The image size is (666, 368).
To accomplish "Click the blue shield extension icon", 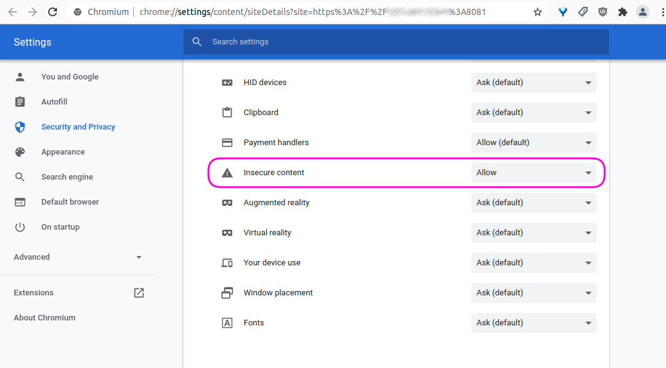I will click(x=563, y=11).
